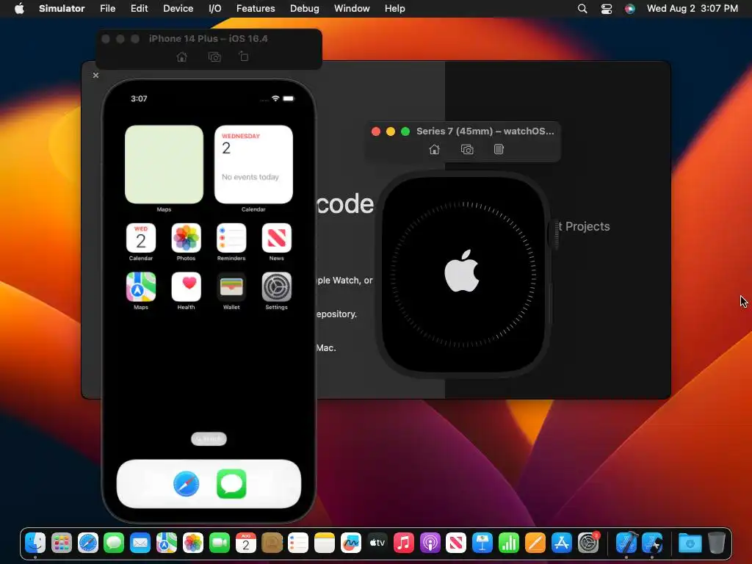The width and height of the screenshot is (752, 564).
Task: Open FaceTime from the macOS Dock
Action: tap(219, 543)
